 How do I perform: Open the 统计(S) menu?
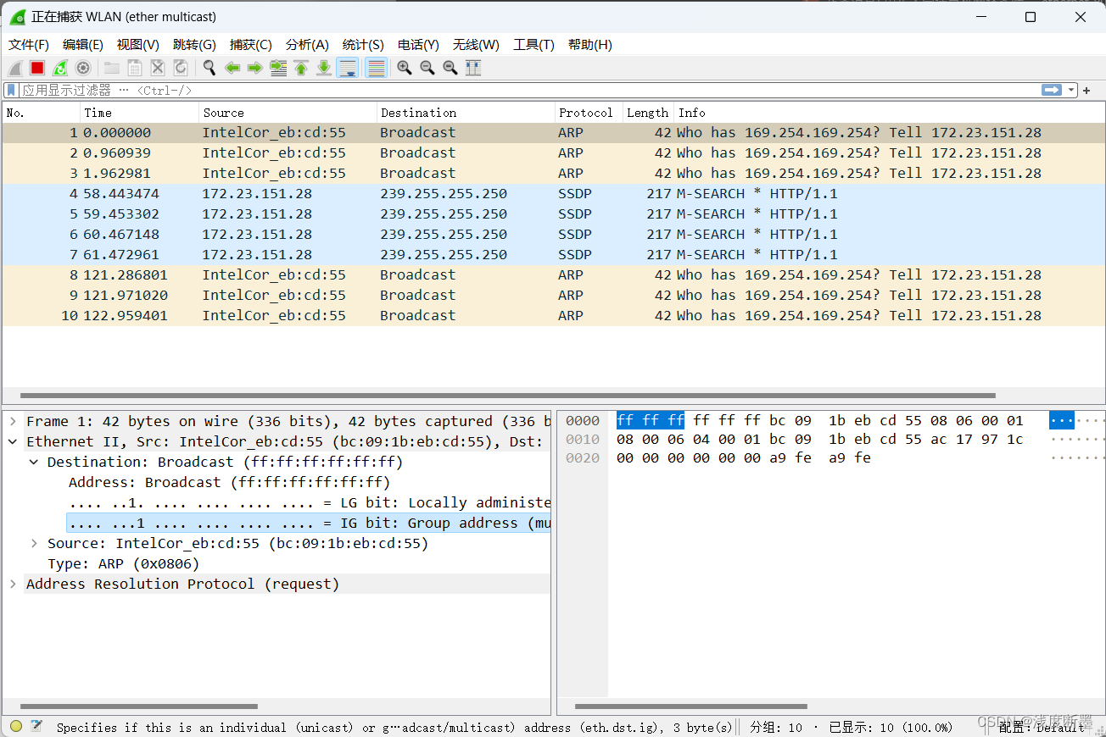pos(363,44)
